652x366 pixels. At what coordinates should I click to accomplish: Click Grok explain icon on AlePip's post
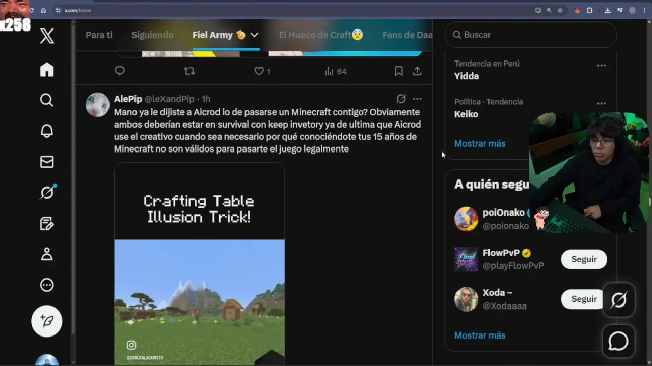[x=401, y=99]
